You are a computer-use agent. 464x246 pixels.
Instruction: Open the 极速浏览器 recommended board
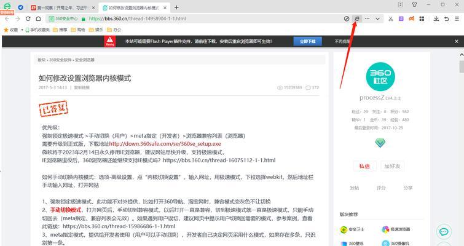(396, 229)
